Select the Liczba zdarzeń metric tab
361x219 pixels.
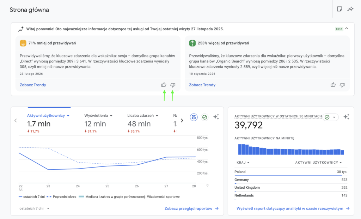pyautogui.click(x=142, y=115)
